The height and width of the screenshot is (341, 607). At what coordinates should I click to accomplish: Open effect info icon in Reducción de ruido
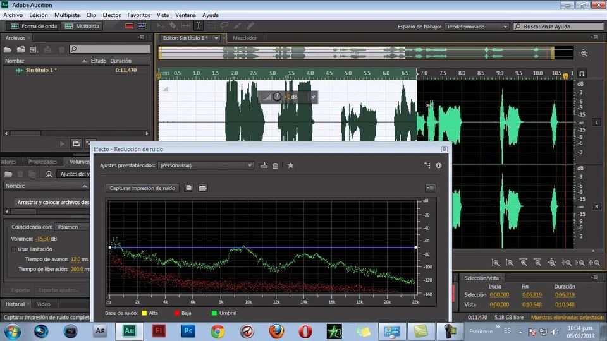tap(438, 165)
